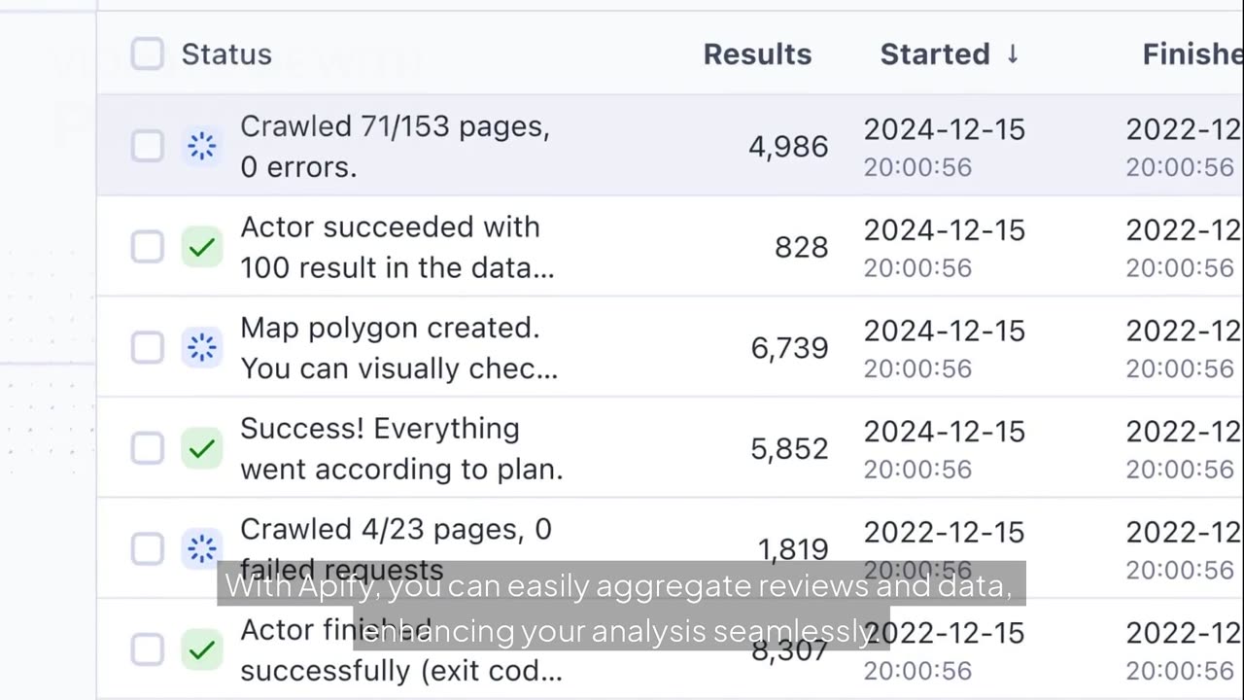Viewport: 1244px width, 700px height.
Task: Toggle the select-all checkbox in header
Action: tap(148, 54)
